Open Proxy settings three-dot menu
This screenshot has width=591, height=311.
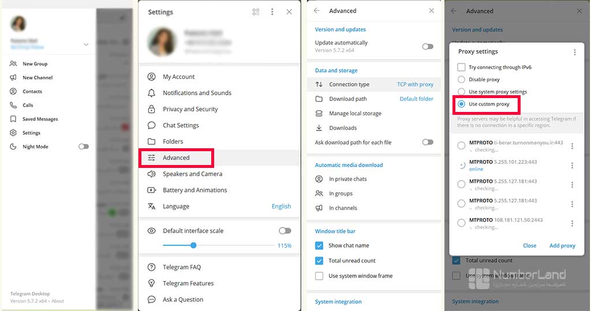click(575, 53)
